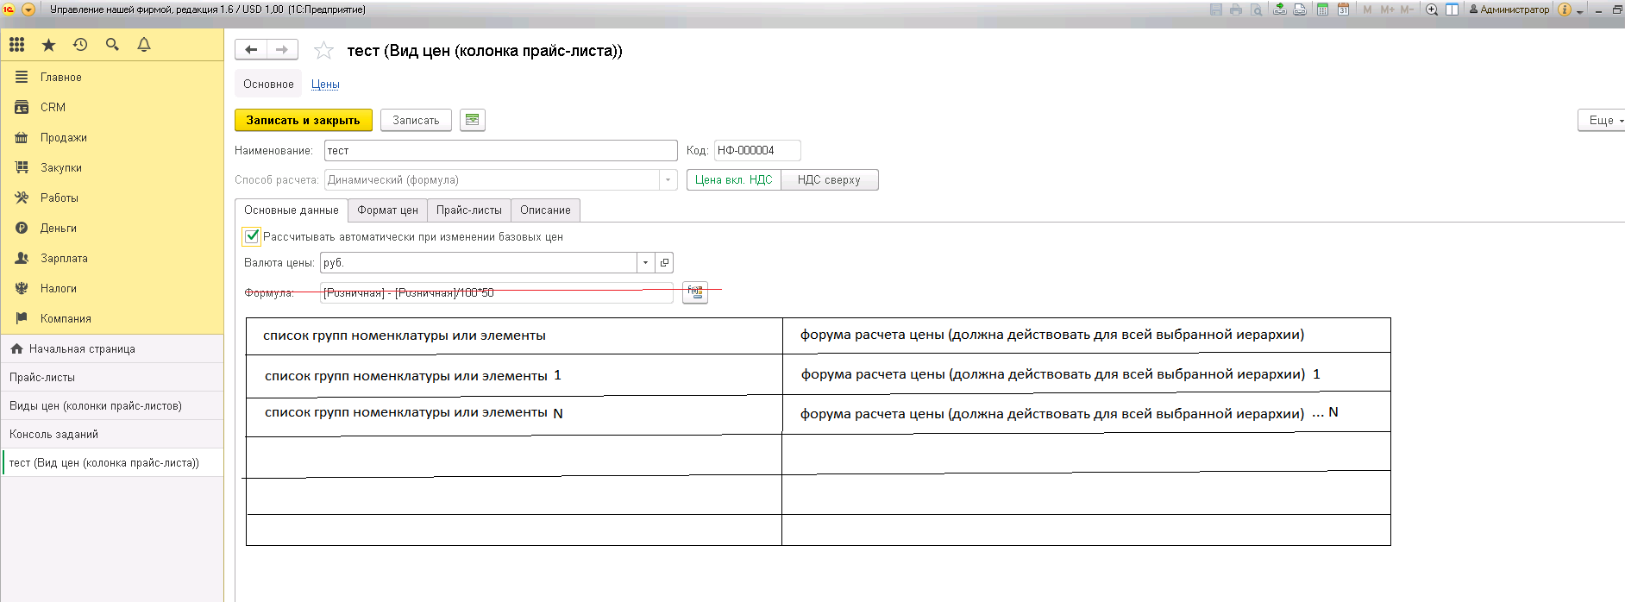Open the calculator icon in the title bar
The width and height of the screenshot is (1625, 602).
click(1322, 9)
